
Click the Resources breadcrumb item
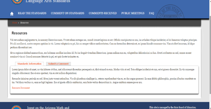[x=24, y=23]
